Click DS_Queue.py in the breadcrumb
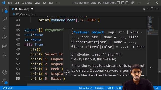 point(23,14)
